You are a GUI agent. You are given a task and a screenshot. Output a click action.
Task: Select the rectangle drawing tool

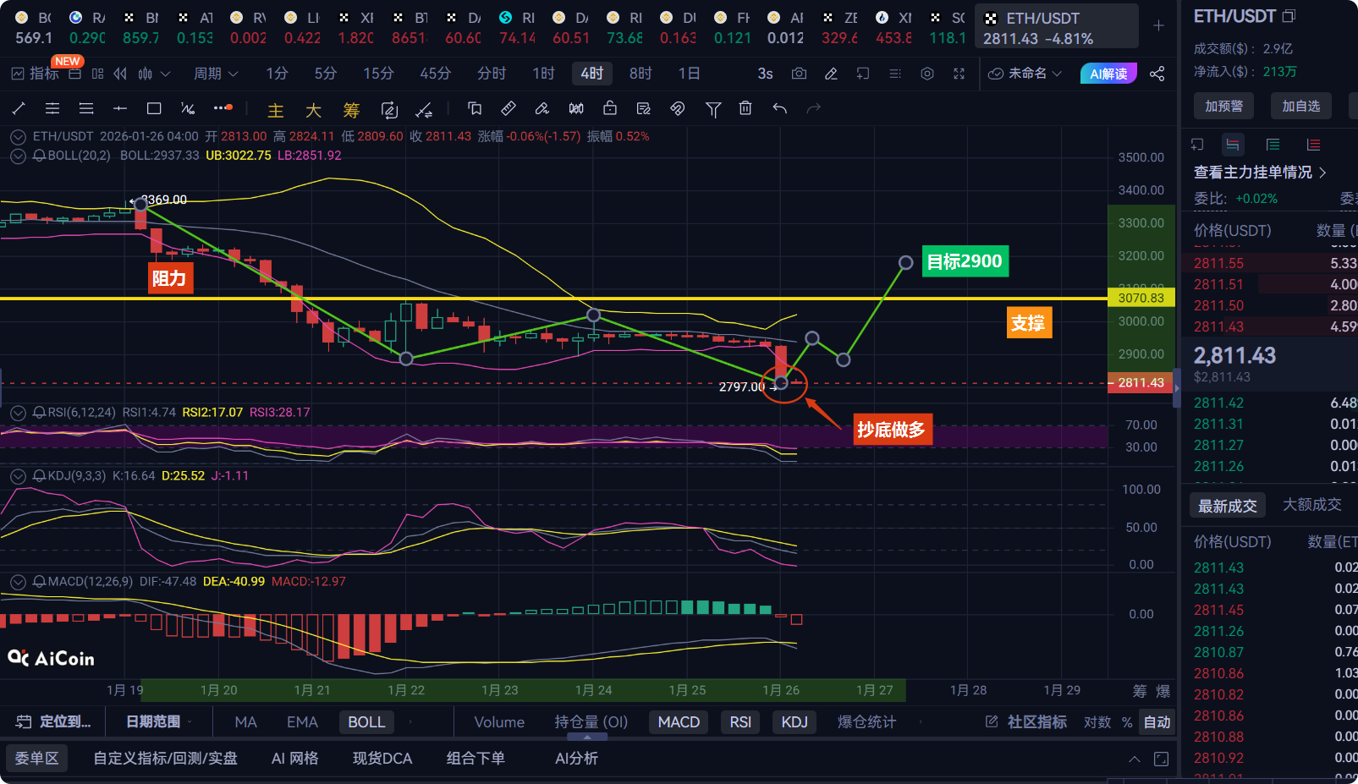click(154, 108)
